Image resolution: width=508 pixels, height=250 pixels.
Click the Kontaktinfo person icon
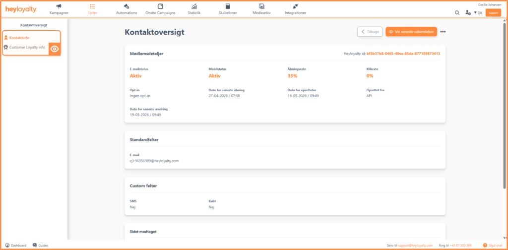coord(6,38)
